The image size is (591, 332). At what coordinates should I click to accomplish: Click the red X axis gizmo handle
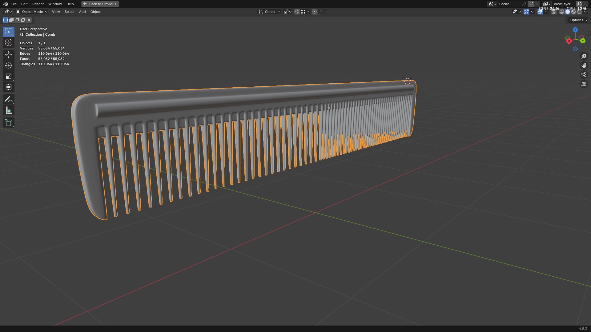(569, 41)
